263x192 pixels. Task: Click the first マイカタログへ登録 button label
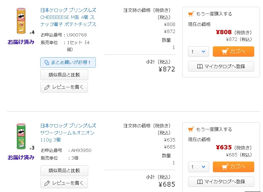[x=225, y=67]
